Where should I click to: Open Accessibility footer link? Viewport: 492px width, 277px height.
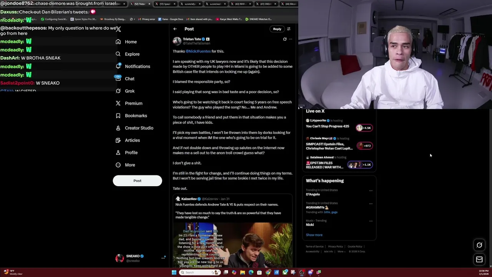312,252
